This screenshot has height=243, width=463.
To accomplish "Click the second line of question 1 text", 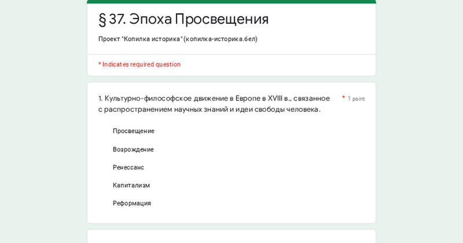I will [x=209, y=109].
